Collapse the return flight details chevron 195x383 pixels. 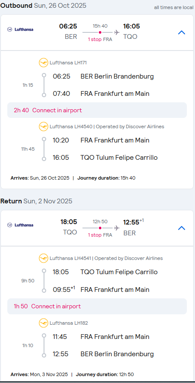[x=182, y=228]
